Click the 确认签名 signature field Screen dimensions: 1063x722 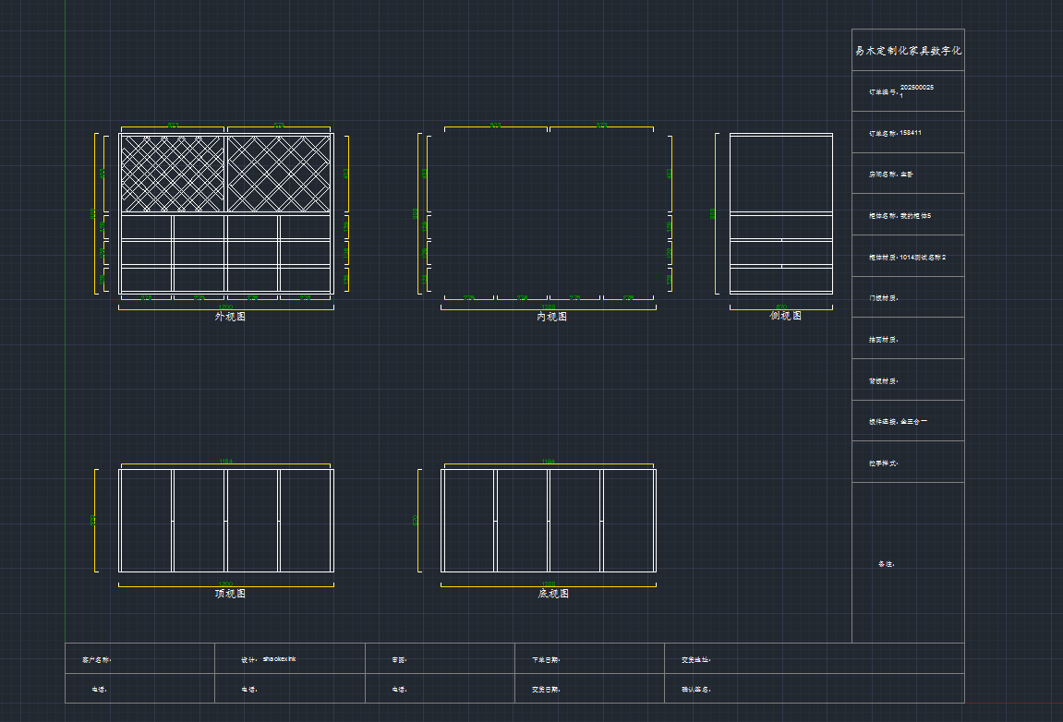point(695,690)
